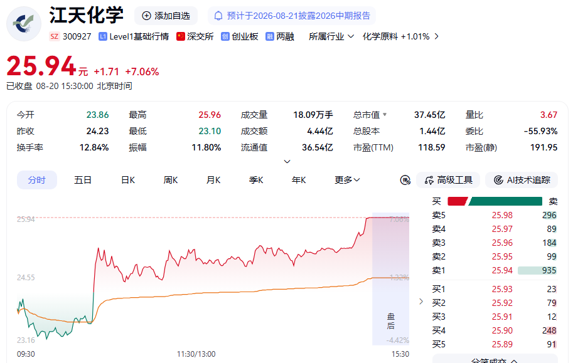Click the 最高 value 25.96

click(x=210, y=115)
